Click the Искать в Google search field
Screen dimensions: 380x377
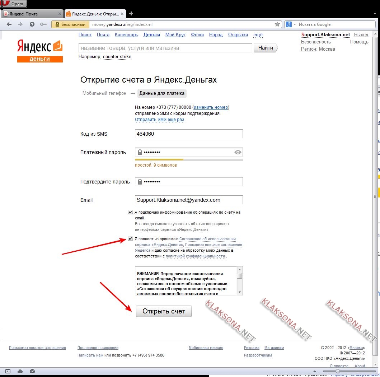(336, 24)
